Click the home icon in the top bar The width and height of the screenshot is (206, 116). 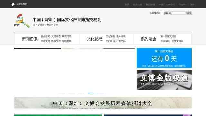[13, 4]
